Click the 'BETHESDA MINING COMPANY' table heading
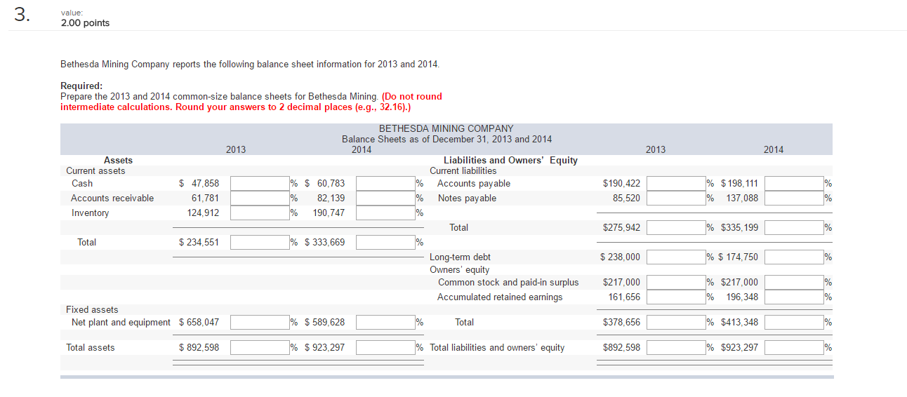907x397 pixels. pos(446,128)
